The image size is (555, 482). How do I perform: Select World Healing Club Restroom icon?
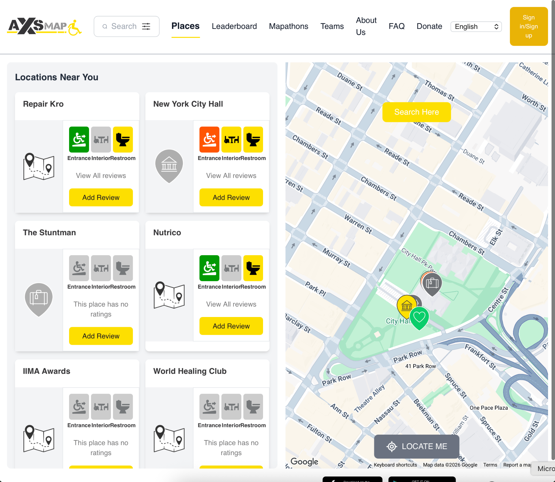click(x=253, y=407)
